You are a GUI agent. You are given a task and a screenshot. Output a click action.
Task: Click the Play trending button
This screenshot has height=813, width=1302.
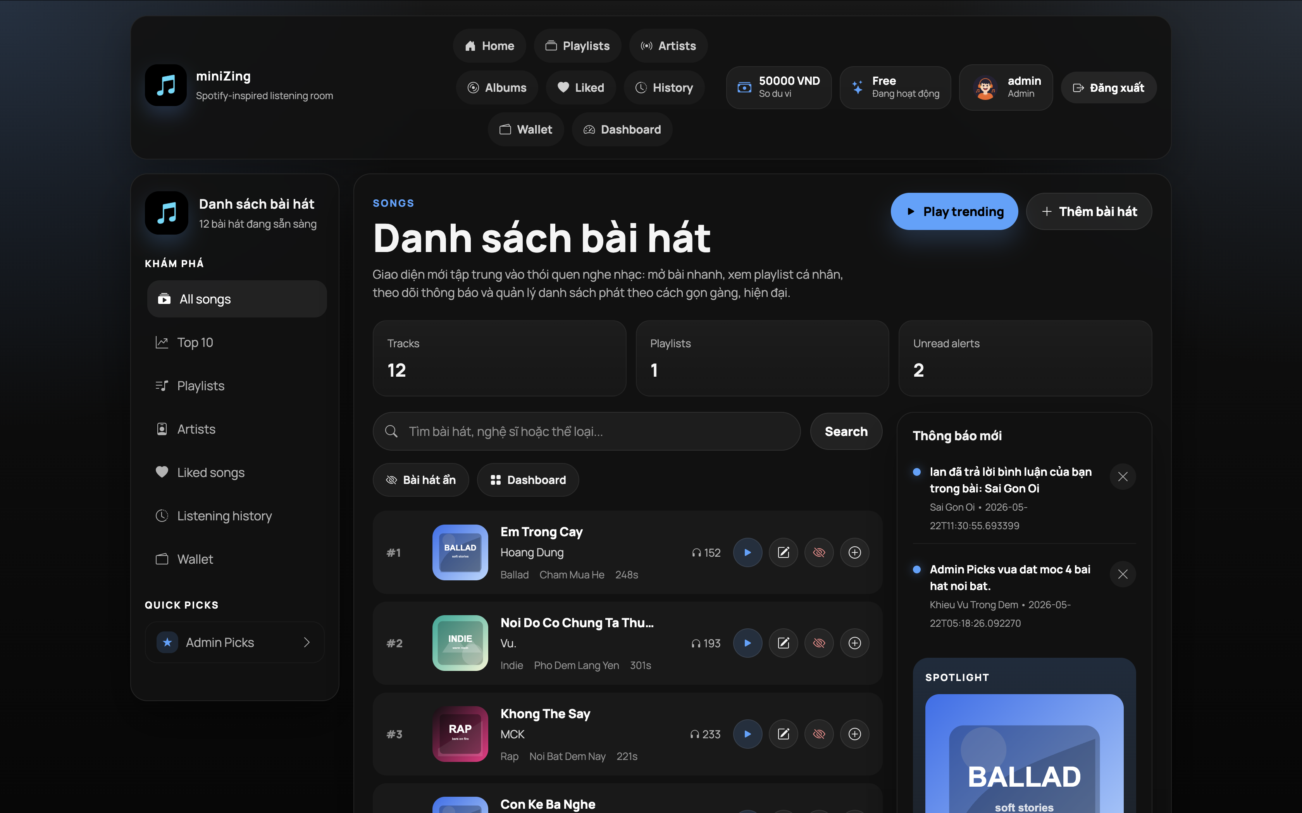tap(954, 211)
